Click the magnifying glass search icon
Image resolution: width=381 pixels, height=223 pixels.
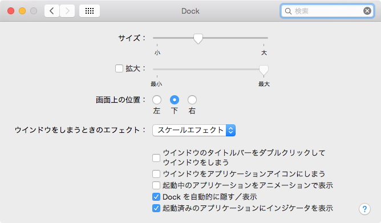pos(288,11)
